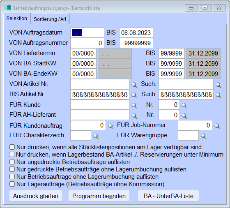Click VON Liefertermin week field 00/0000
Screen dimensions: 230x208
(83, 53)
